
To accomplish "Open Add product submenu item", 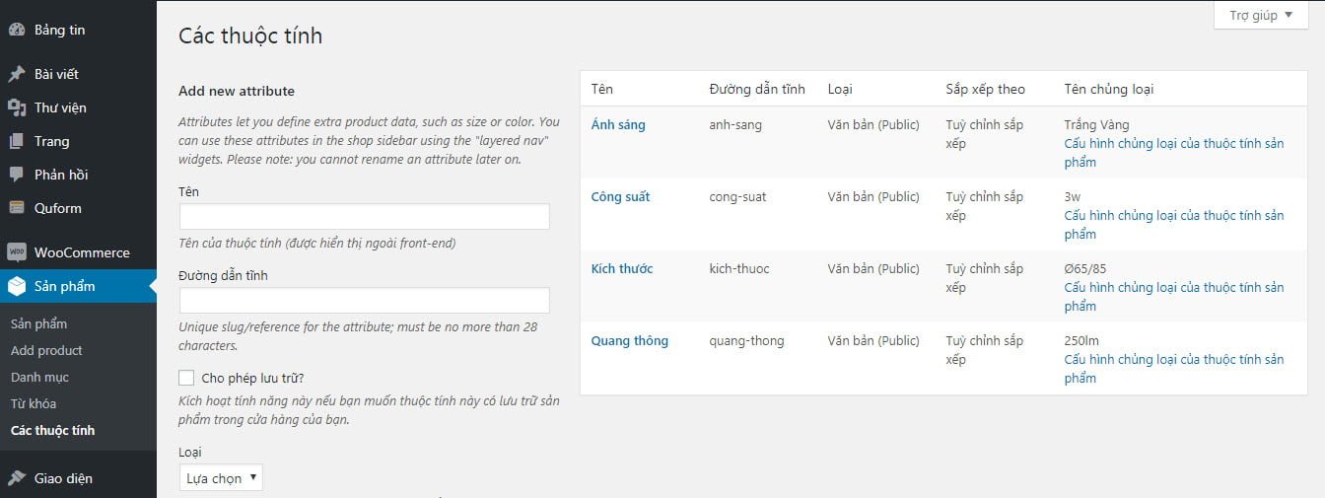I will click(x=46, y=350).
